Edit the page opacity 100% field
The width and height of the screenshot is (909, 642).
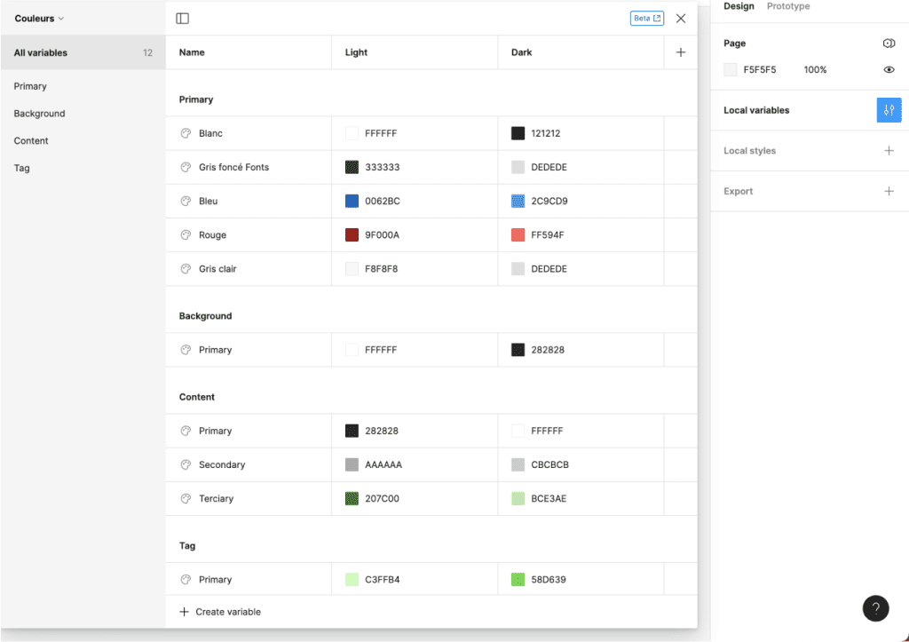815,69
